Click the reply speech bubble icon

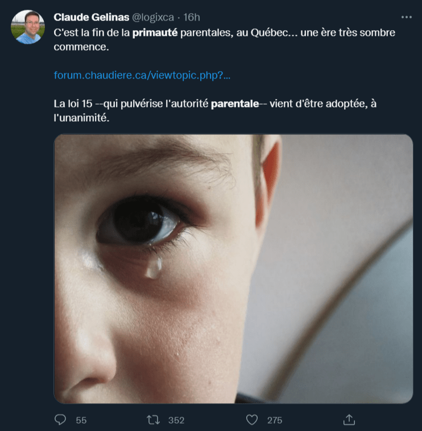(x=61, y=420)
